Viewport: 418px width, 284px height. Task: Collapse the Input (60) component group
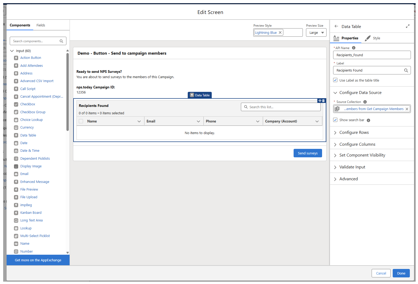point(12,51)
